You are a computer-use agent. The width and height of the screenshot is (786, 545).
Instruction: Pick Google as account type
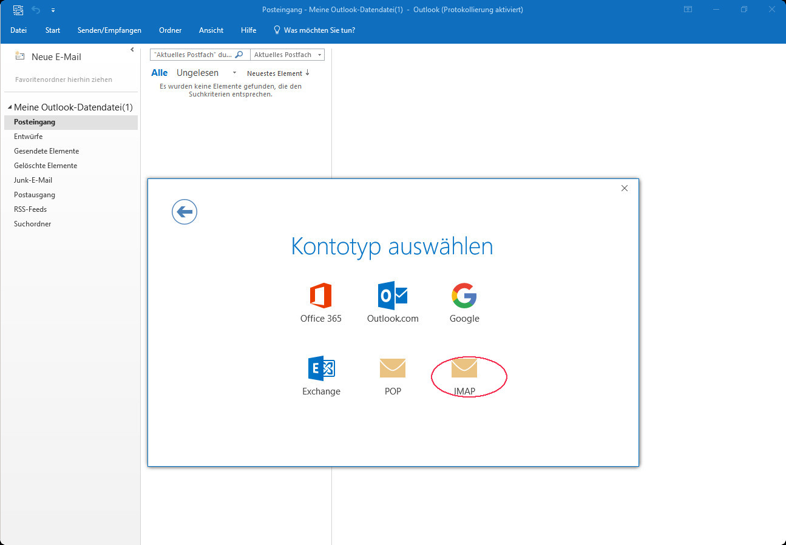464,302
